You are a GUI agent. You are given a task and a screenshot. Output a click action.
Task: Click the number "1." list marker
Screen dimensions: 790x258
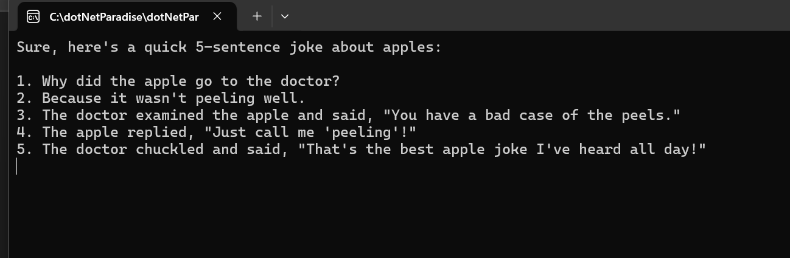coord(25,81)
